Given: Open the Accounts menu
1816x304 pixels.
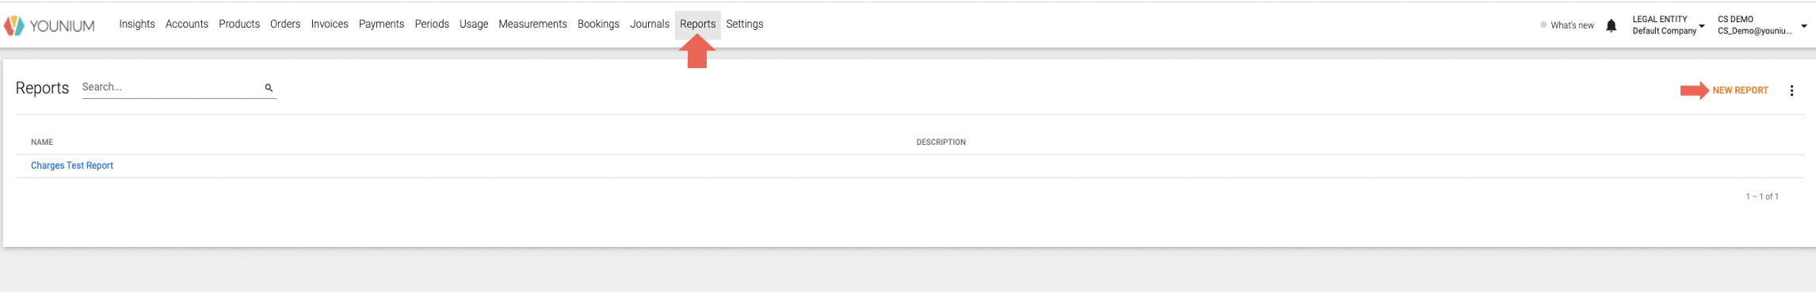Looking at the screenshot, I should 187,25.
